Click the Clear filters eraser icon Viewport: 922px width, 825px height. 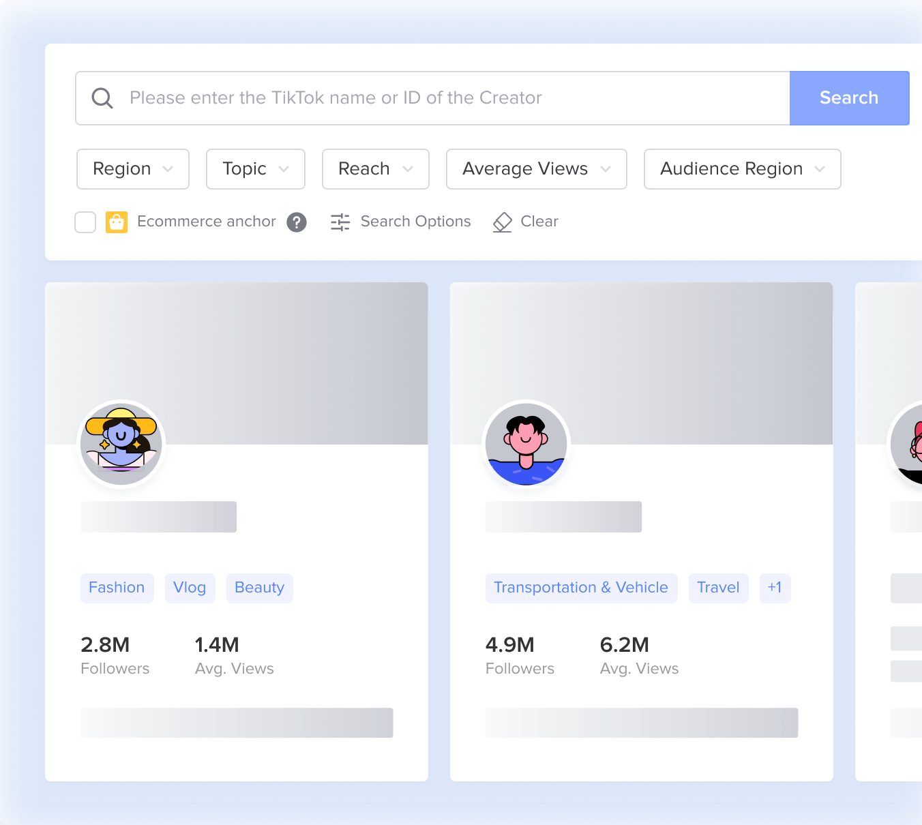525,222
